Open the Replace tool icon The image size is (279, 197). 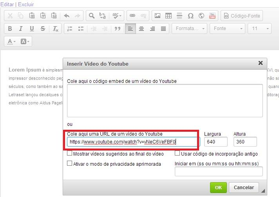(103, 16)
